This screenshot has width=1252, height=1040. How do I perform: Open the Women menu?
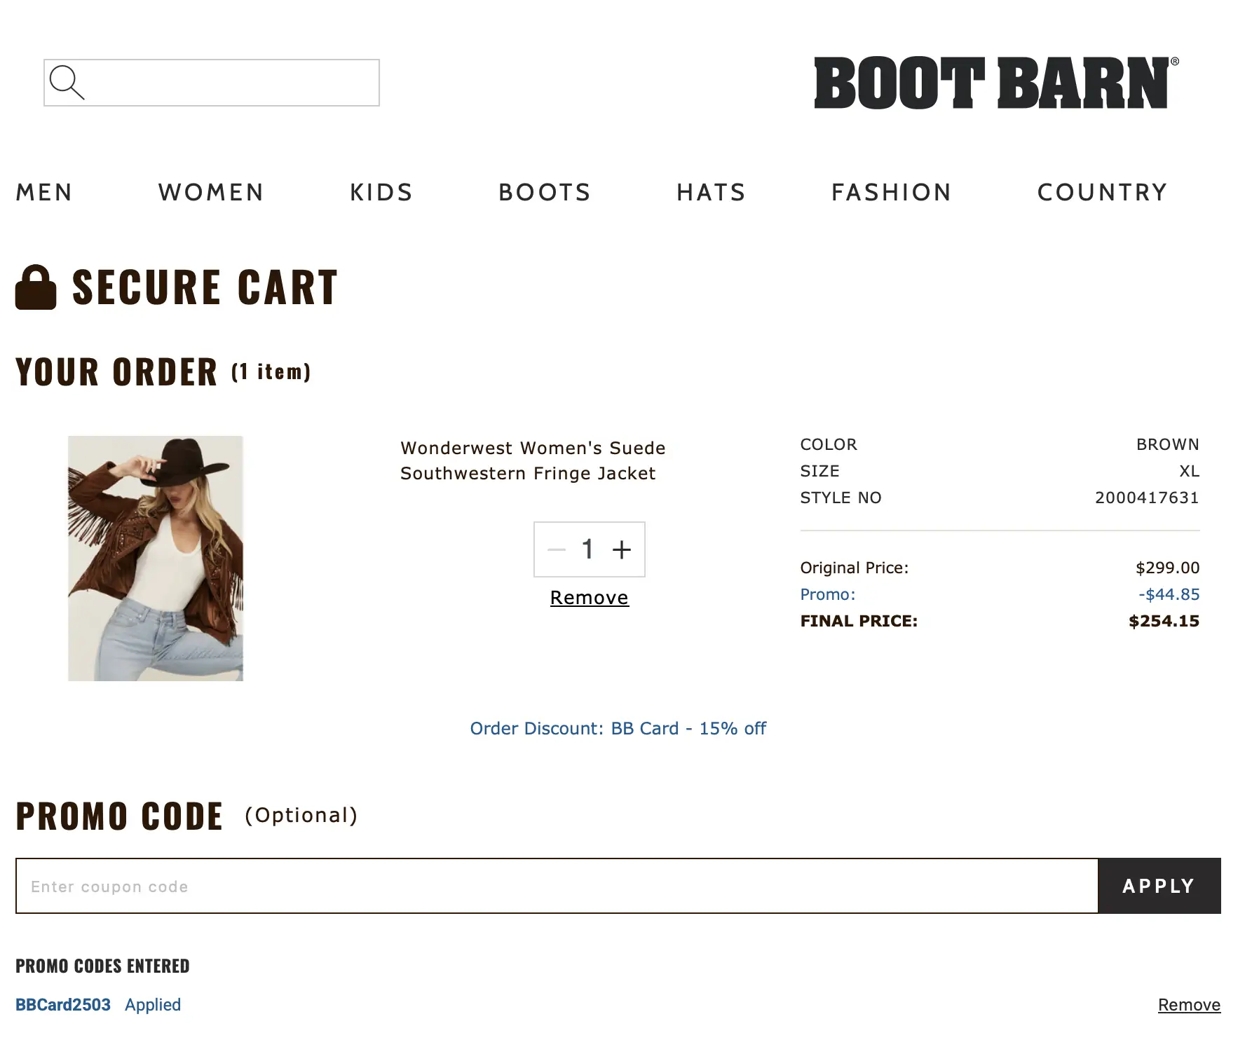tap(211, 192)
